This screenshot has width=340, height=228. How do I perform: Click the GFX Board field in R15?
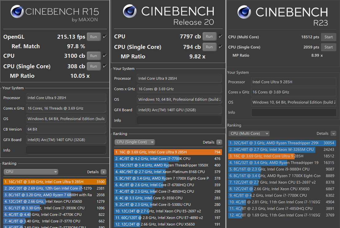coord(66,140)
